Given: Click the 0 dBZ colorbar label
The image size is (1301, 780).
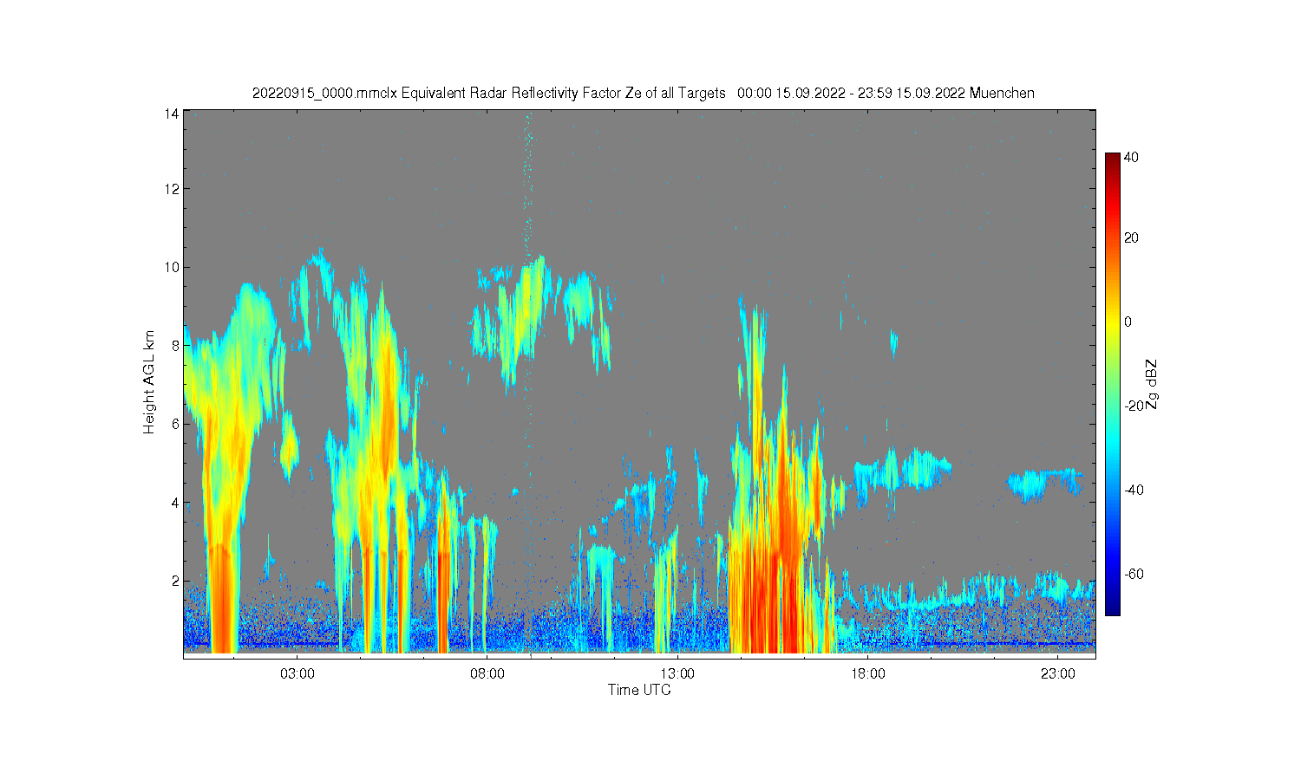Looking at the screenshot, I should 1128,322.
